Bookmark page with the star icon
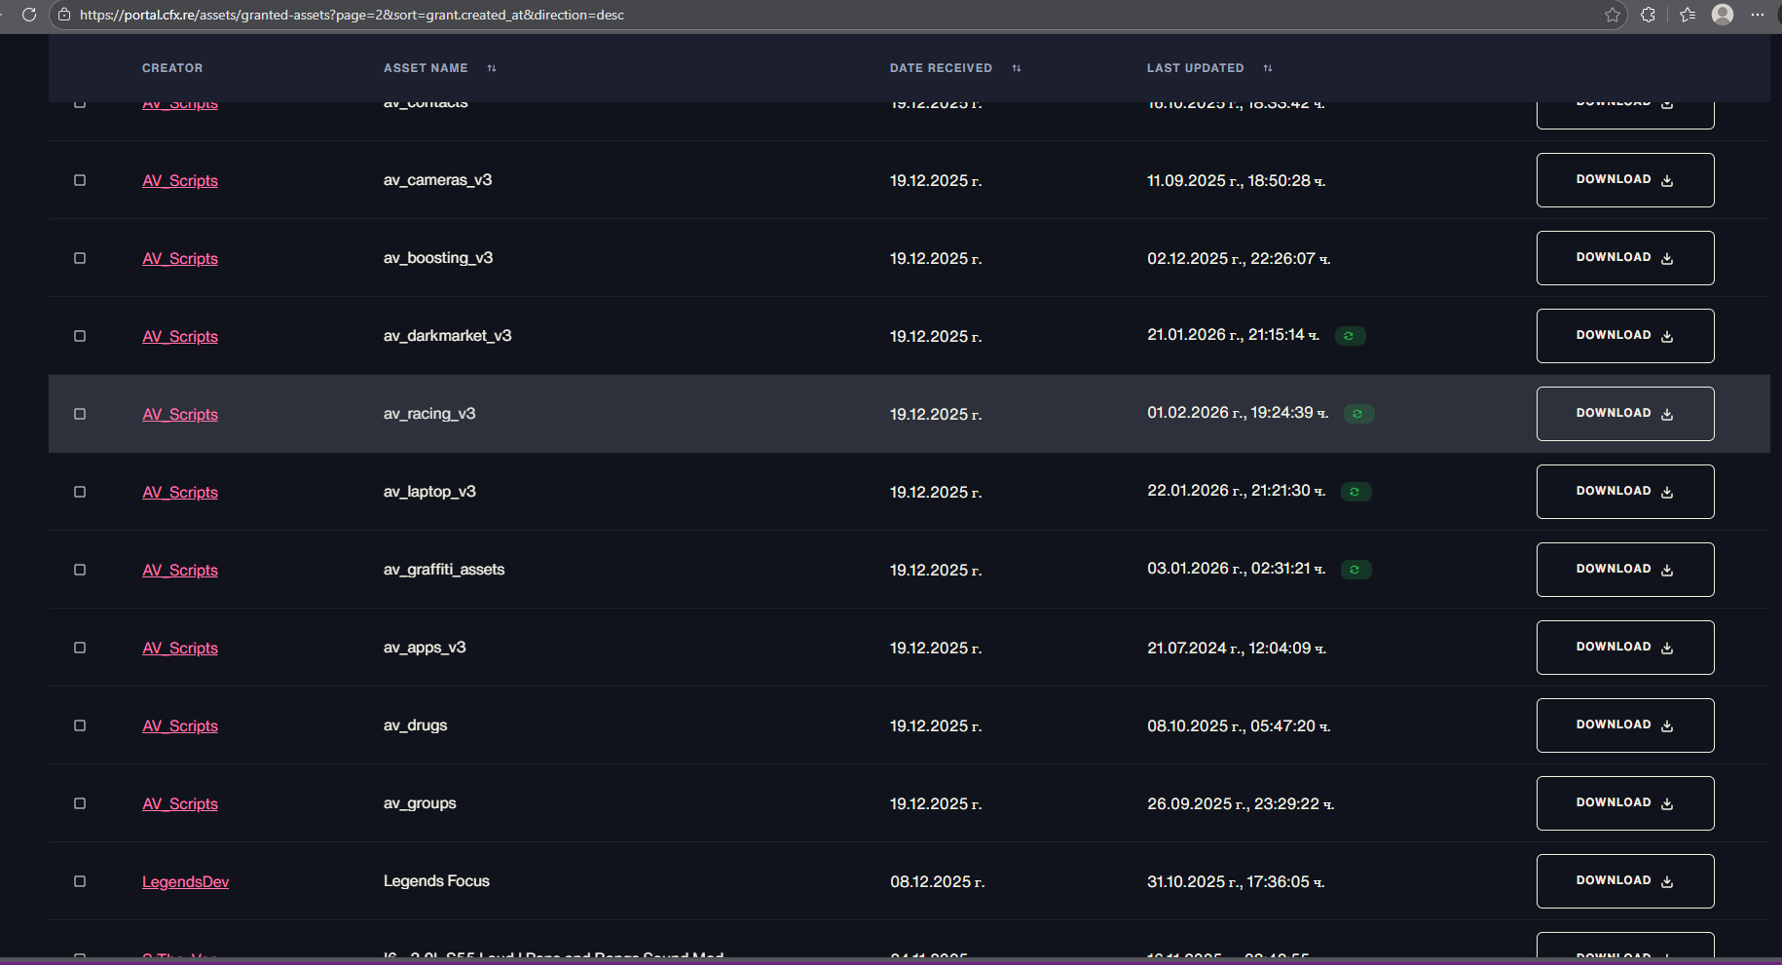The image size is (1782, 965). coord(1613,15)
